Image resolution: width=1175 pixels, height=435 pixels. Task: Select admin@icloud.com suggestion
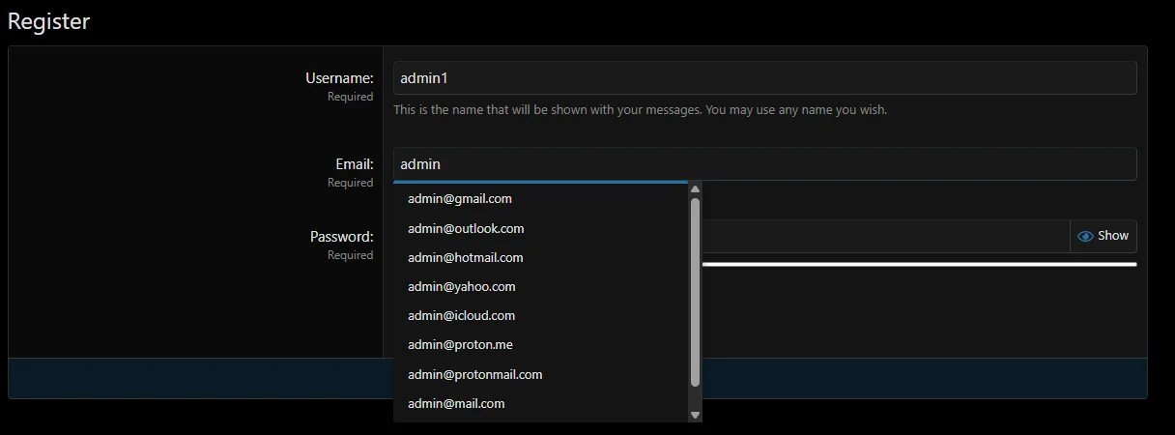540,316
